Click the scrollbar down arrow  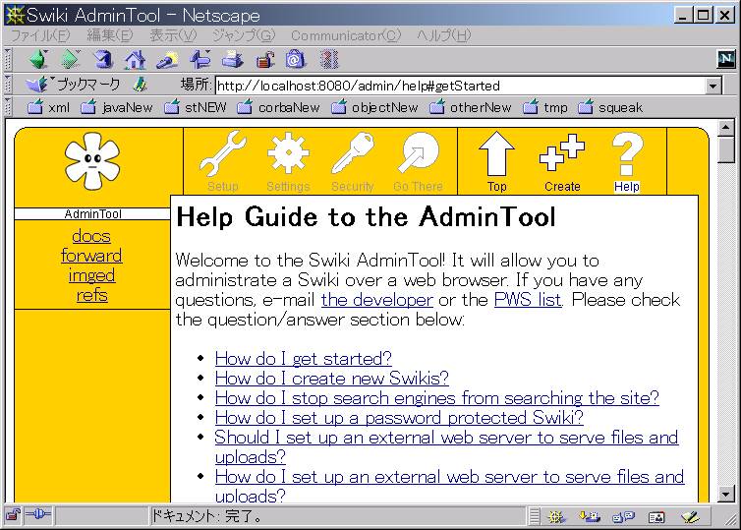(726, 495)
